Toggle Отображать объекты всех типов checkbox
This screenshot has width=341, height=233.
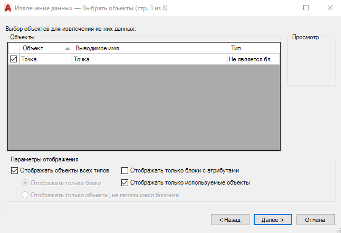click(14, 171)
